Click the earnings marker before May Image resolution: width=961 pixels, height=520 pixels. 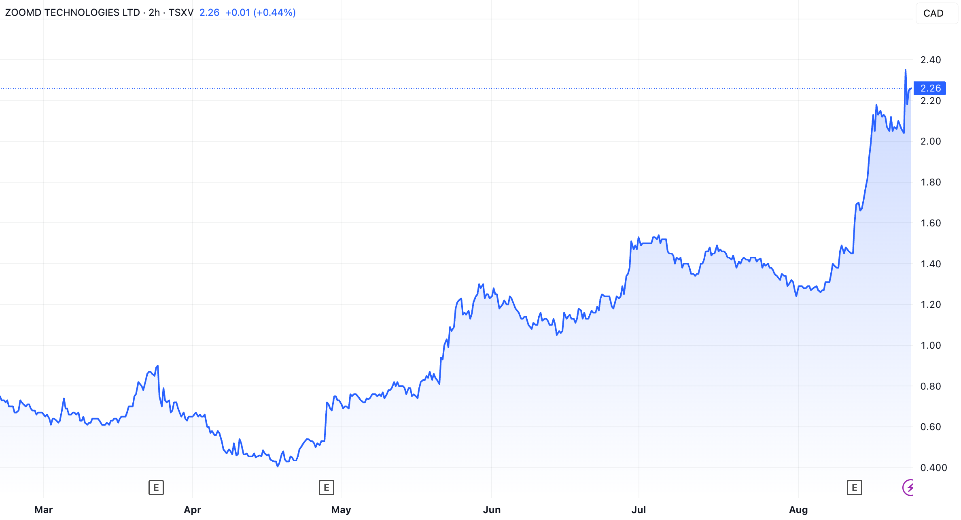(327, 488)
